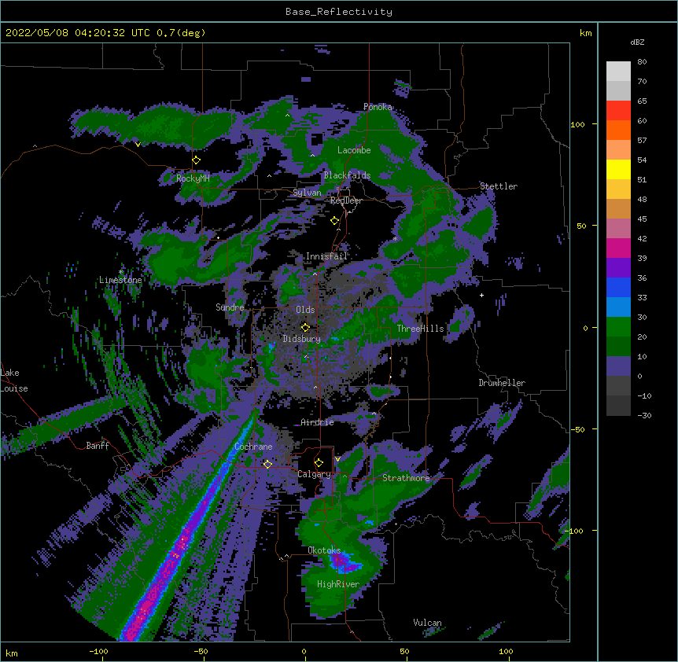This screenshot has width=678, height=662.
Task: Click the Base_Reflectivity title text
Action: click(x=339, y=12)
